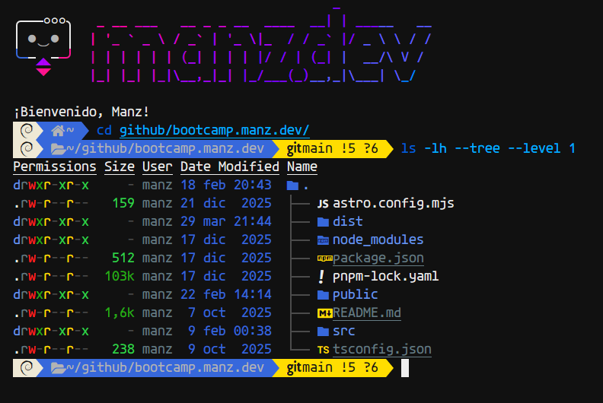
Task: Click the 21 dic 2025 date
Action: pyautogui.click(x=226, y=203)
